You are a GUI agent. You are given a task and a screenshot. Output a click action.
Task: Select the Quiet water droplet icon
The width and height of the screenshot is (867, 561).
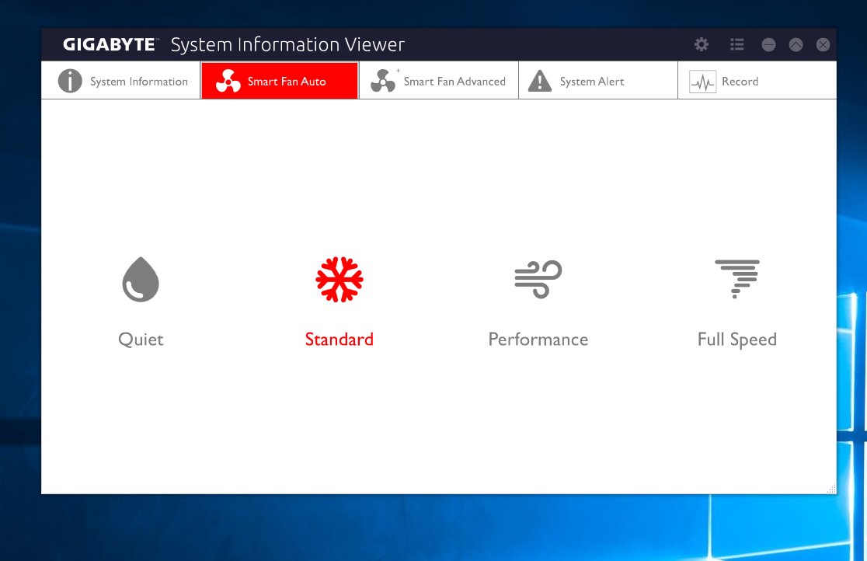(x=141, y=279)
